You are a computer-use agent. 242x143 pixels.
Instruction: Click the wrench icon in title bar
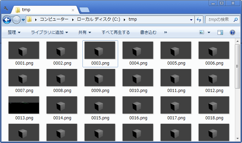6,8
